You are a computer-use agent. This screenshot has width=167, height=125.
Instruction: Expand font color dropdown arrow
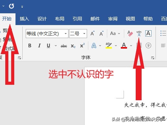click(x=131, y=46)
